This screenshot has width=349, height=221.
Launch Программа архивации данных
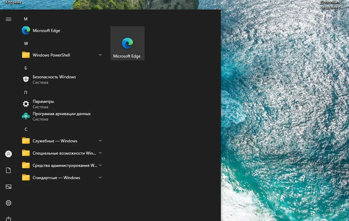tap(61, 116)
